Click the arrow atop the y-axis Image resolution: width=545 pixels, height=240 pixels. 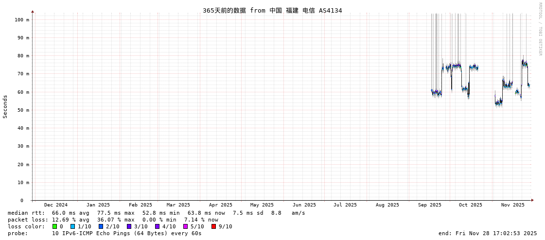click(33, 11)
